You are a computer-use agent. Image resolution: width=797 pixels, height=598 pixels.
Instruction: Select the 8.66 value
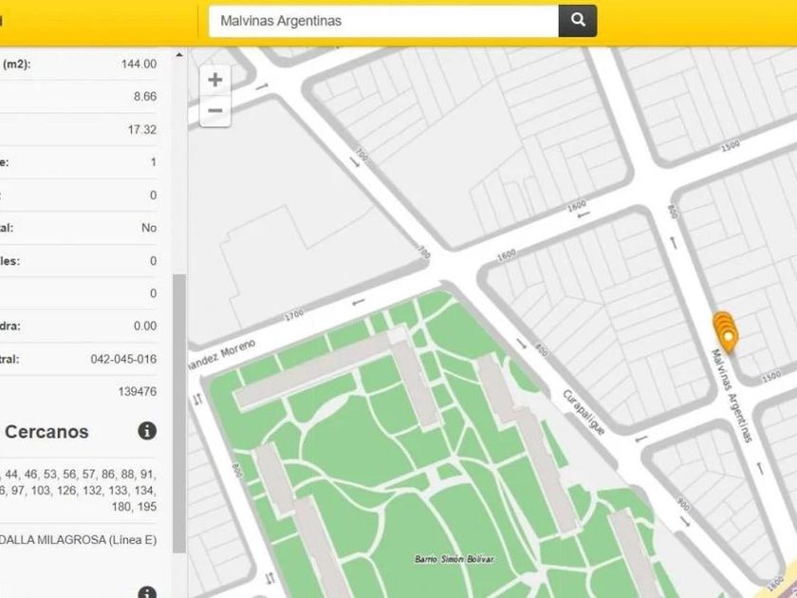[x=145, y=96]
